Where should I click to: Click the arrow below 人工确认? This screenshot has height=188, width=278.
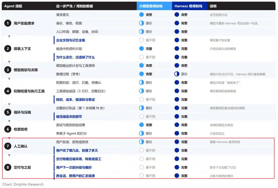coord(9,155)
